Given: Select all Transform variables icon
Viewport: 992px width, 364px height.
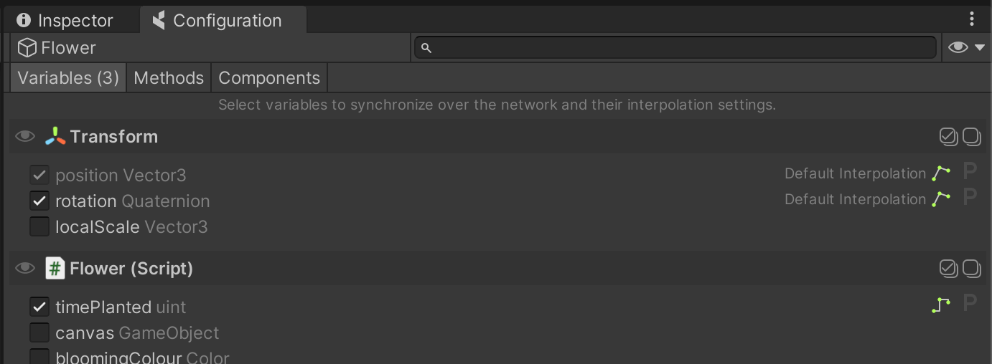Looking at the screenshot, I should pos(949,136).
